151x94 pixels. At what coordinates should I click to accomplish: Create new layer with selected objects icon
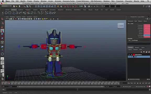click(149, 52)
